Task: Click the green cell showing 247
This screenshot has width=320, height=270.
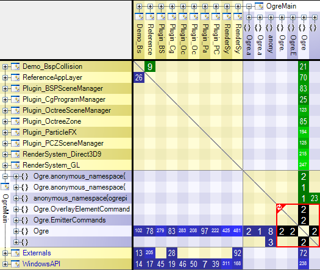Action: click(304, 165)
